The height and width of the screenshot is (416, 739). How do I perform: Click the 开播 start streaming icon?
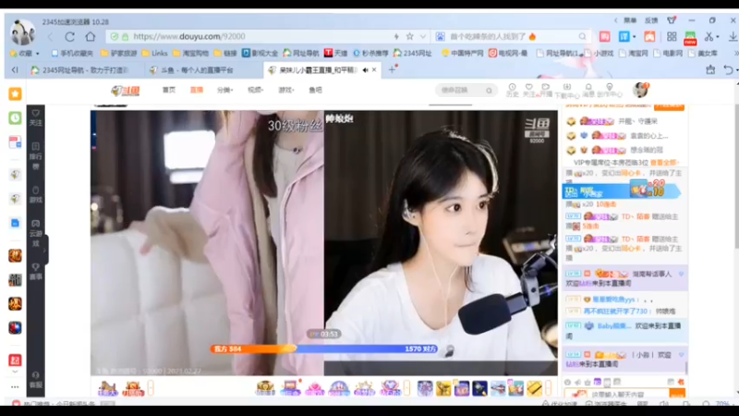[546, 90]
